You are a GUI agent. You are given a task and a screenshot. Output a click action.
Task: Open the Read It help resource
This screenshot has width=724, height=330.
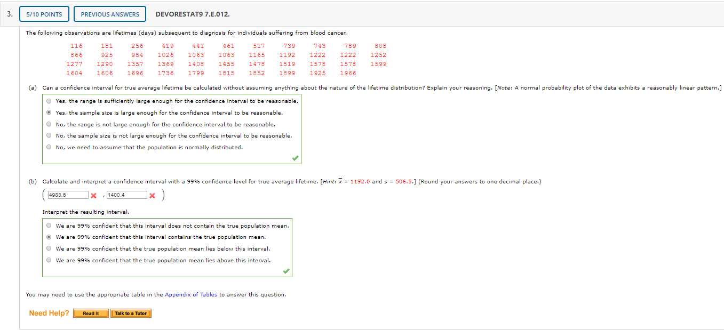91,313
